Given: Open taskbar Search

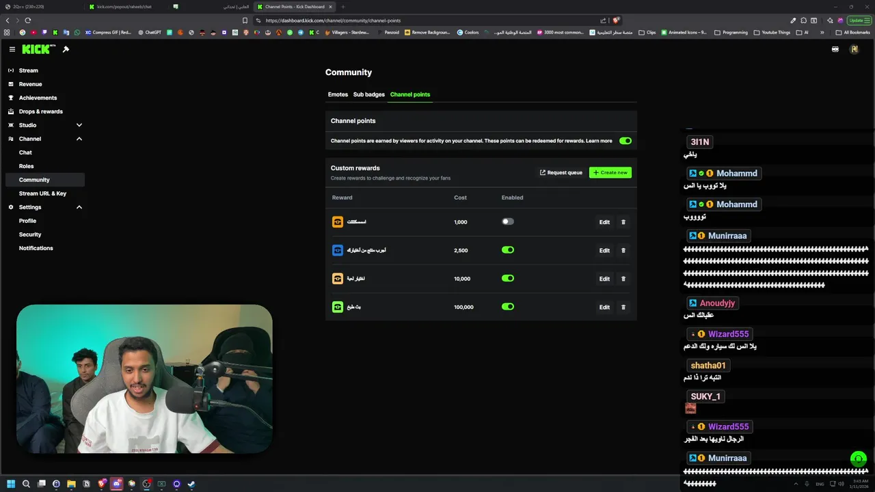Looking at the screenshot, I should click(26, 484).
